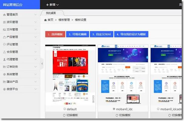Click the 会员管理 user icon
188x122 pixels.
click(x=4, y=52)
